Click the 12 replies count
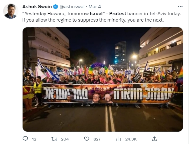Viewport: 189px width, 144px height. point(34,139)
